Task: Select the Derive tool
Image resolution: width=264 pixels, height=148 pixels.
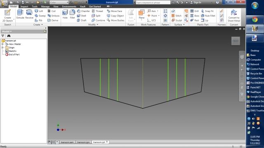Action: tap(53, 20)
